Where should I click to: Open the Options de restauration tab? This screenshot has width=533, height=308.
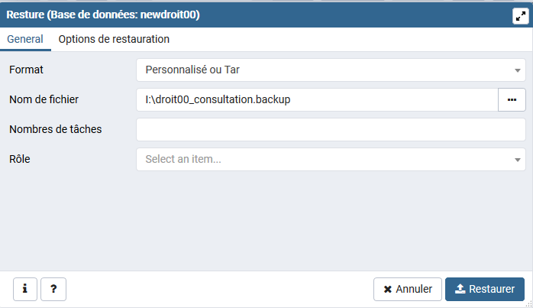click(114, 39)
